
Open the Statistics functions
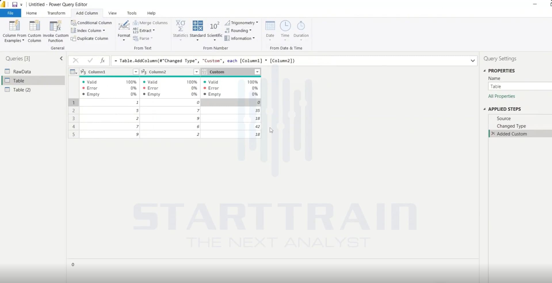pos(180,30)
